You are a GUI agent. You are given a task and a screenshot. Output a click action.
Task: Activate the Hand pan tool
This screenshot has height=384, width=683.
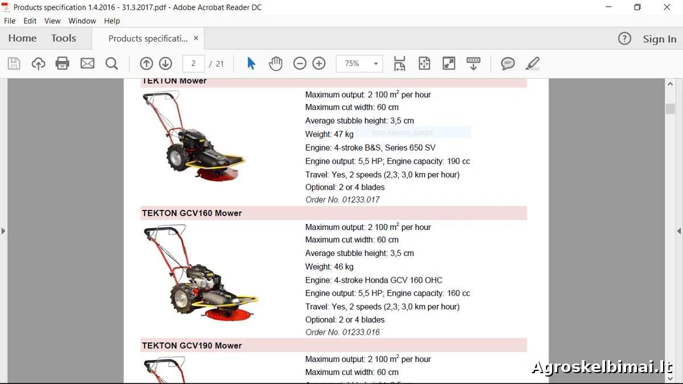tap(275, 63)
